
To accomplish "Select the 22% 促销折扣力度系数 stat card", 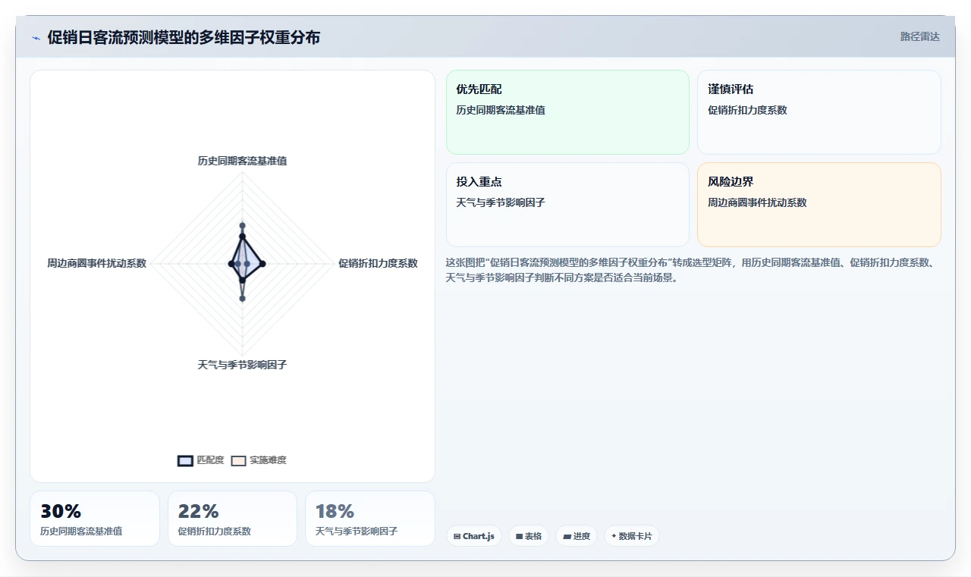I will click(x=232, y=519).
